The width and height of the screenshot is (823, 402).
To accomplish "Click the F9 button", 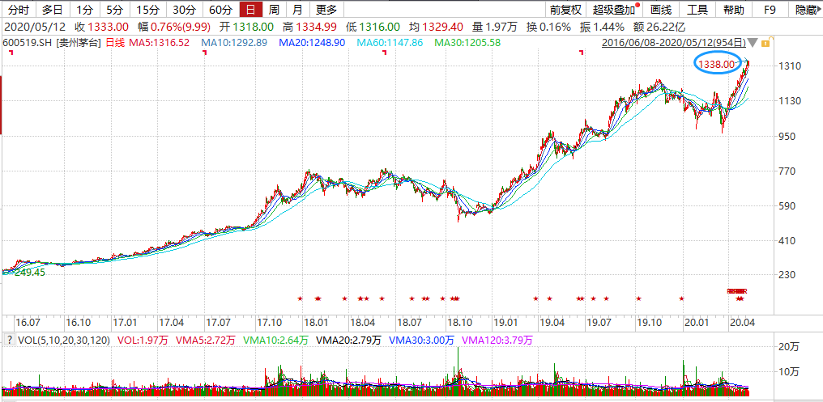I will click(x=770, y=10).
